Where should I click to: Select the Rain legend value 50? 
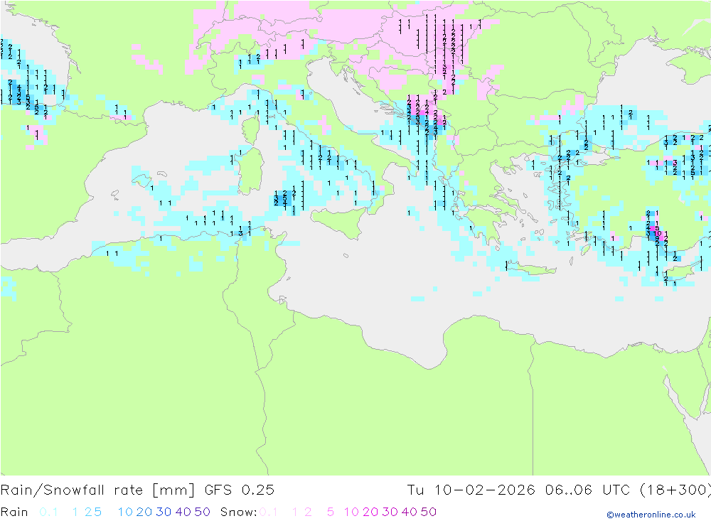[202, 512]
